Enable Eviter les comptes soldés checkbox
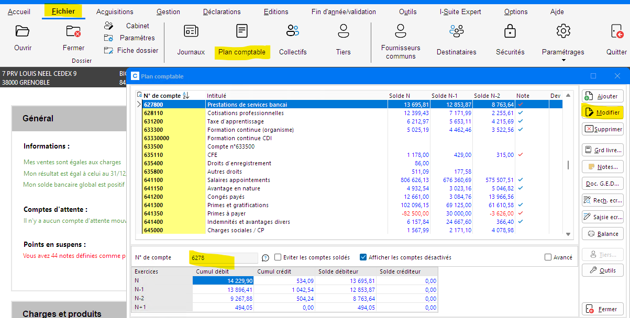 point(278,257)
